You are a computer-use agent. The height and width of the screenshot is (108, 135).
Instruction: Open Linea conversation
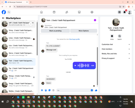(x=18, y=39)
